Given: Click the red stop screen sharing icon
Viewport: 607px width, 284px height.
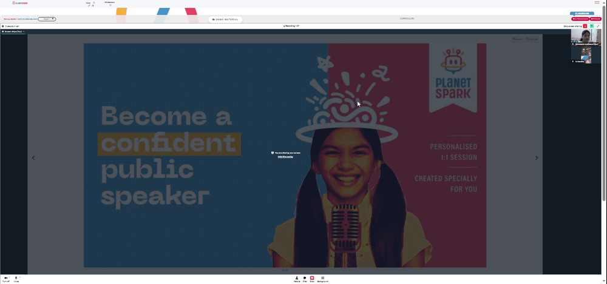Looking at the screenshot, I should click(x=585, y=26).
